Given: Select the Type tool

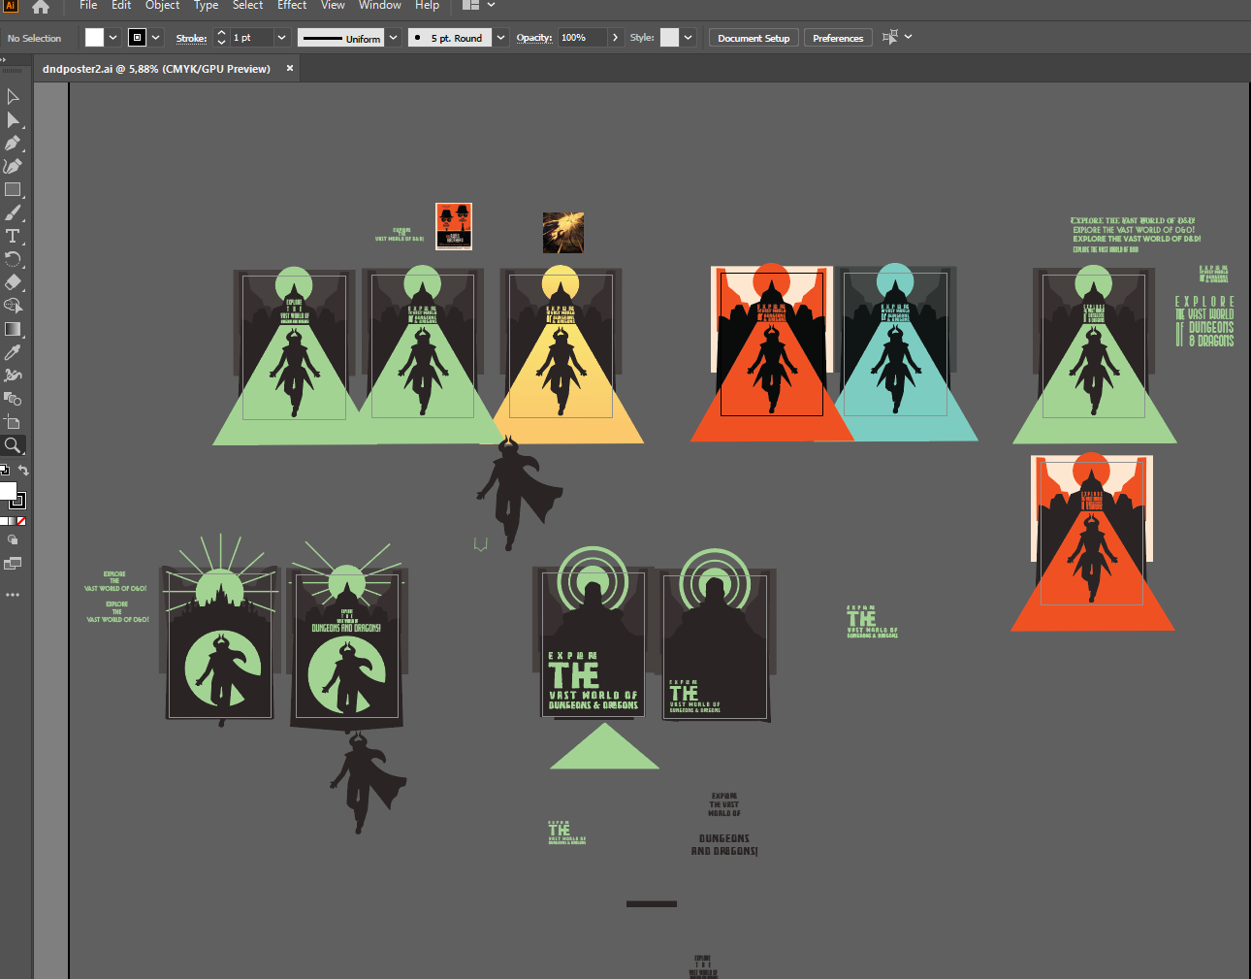Looking at the screenshot, I should pyautogui.click(x=13, y=236).
